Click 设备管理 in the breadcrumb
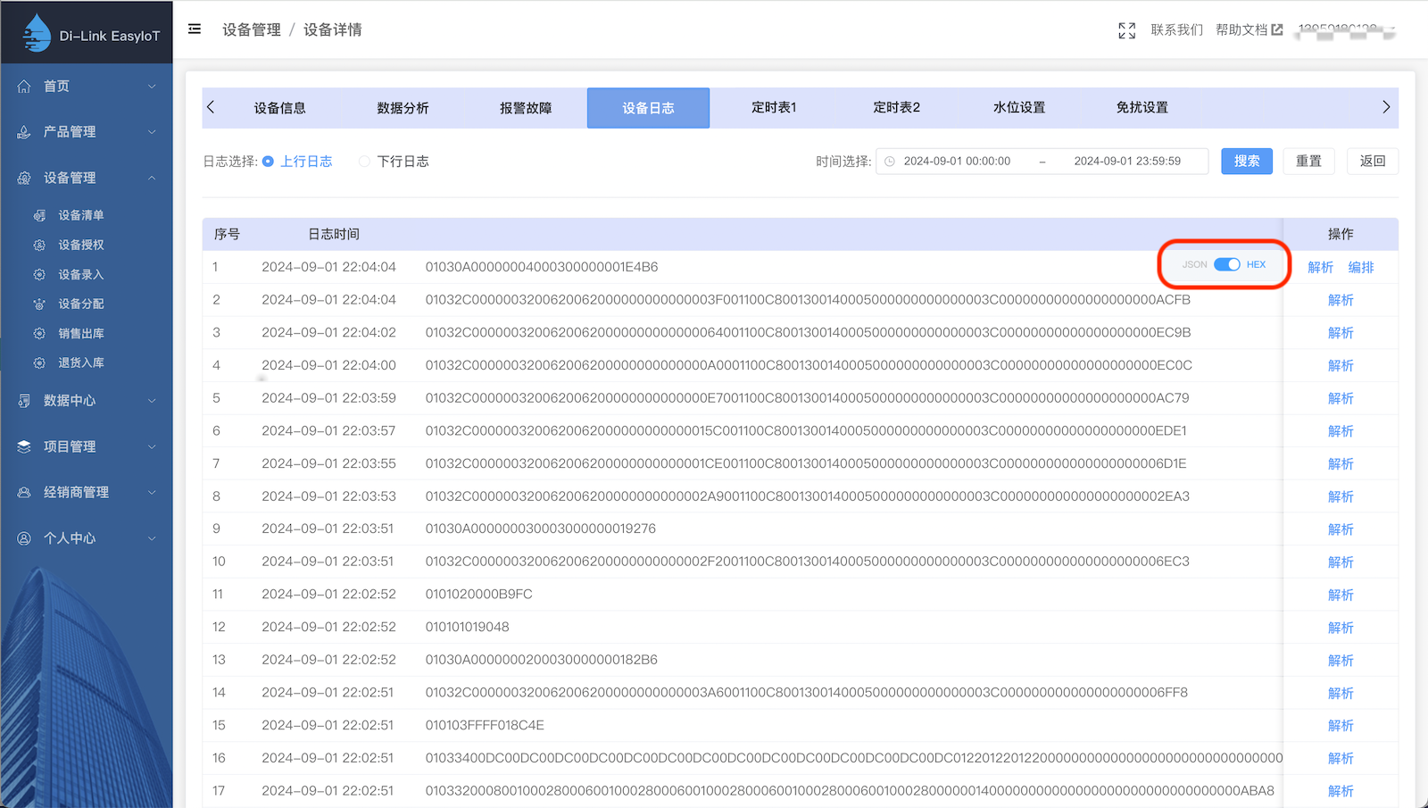Image resolution: width=1428 pixels, height=808 pixels. [x=252, y=29]
